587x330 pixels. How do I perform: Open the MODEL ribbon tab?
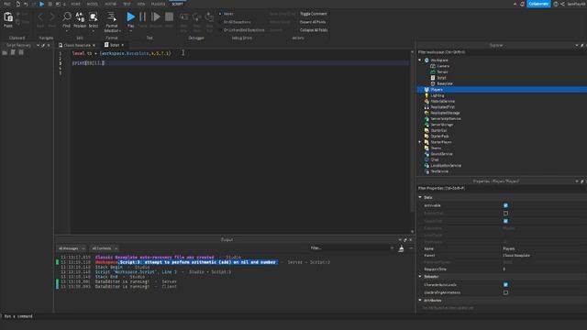coord(92,4)
